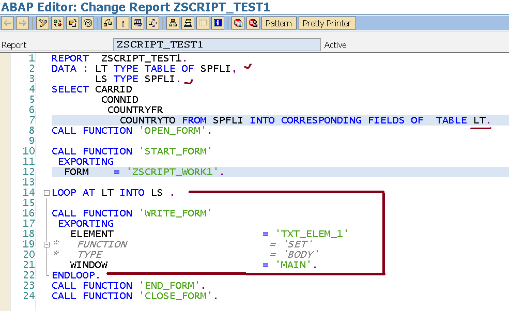
Task: Display the object list hierarchy
Action: click(x=172, y=23)
